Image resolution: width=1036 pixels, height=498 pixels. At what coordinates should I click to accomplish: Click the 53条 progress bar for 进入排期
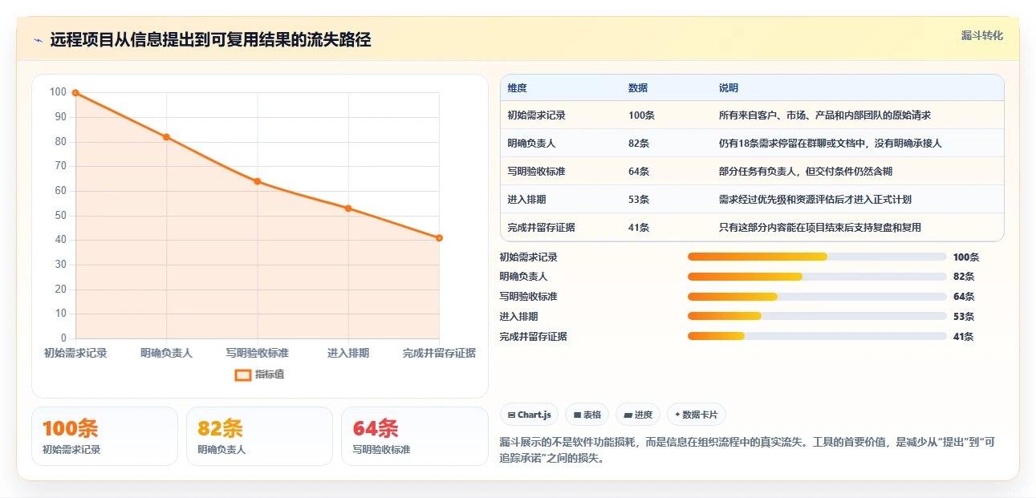(x=817, y=317)
